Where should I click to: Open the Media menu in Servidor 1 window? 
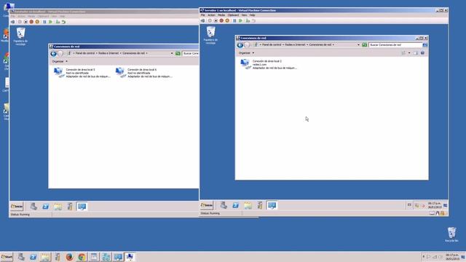(x=221, y=15)
